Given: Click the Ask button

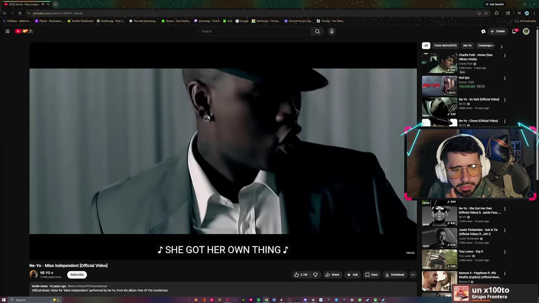Looking at the screenshot, I should 352,275.
